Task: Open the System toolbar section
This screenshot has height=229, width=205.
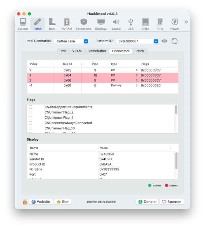Action: [x=23, y=24]
